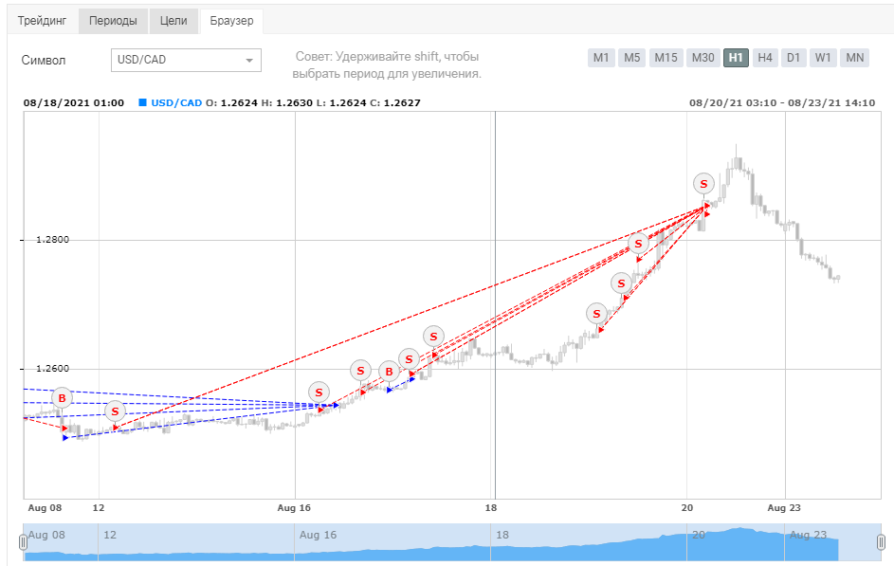Switch chart to D1 timeframe
894x566 pixels.
click(794, 58)
